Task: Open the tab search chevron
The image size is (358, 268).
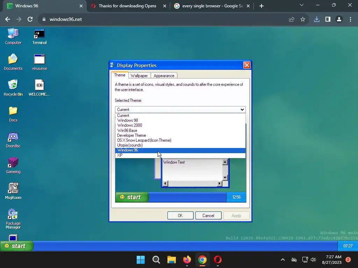Action: (x=302, y=5)
